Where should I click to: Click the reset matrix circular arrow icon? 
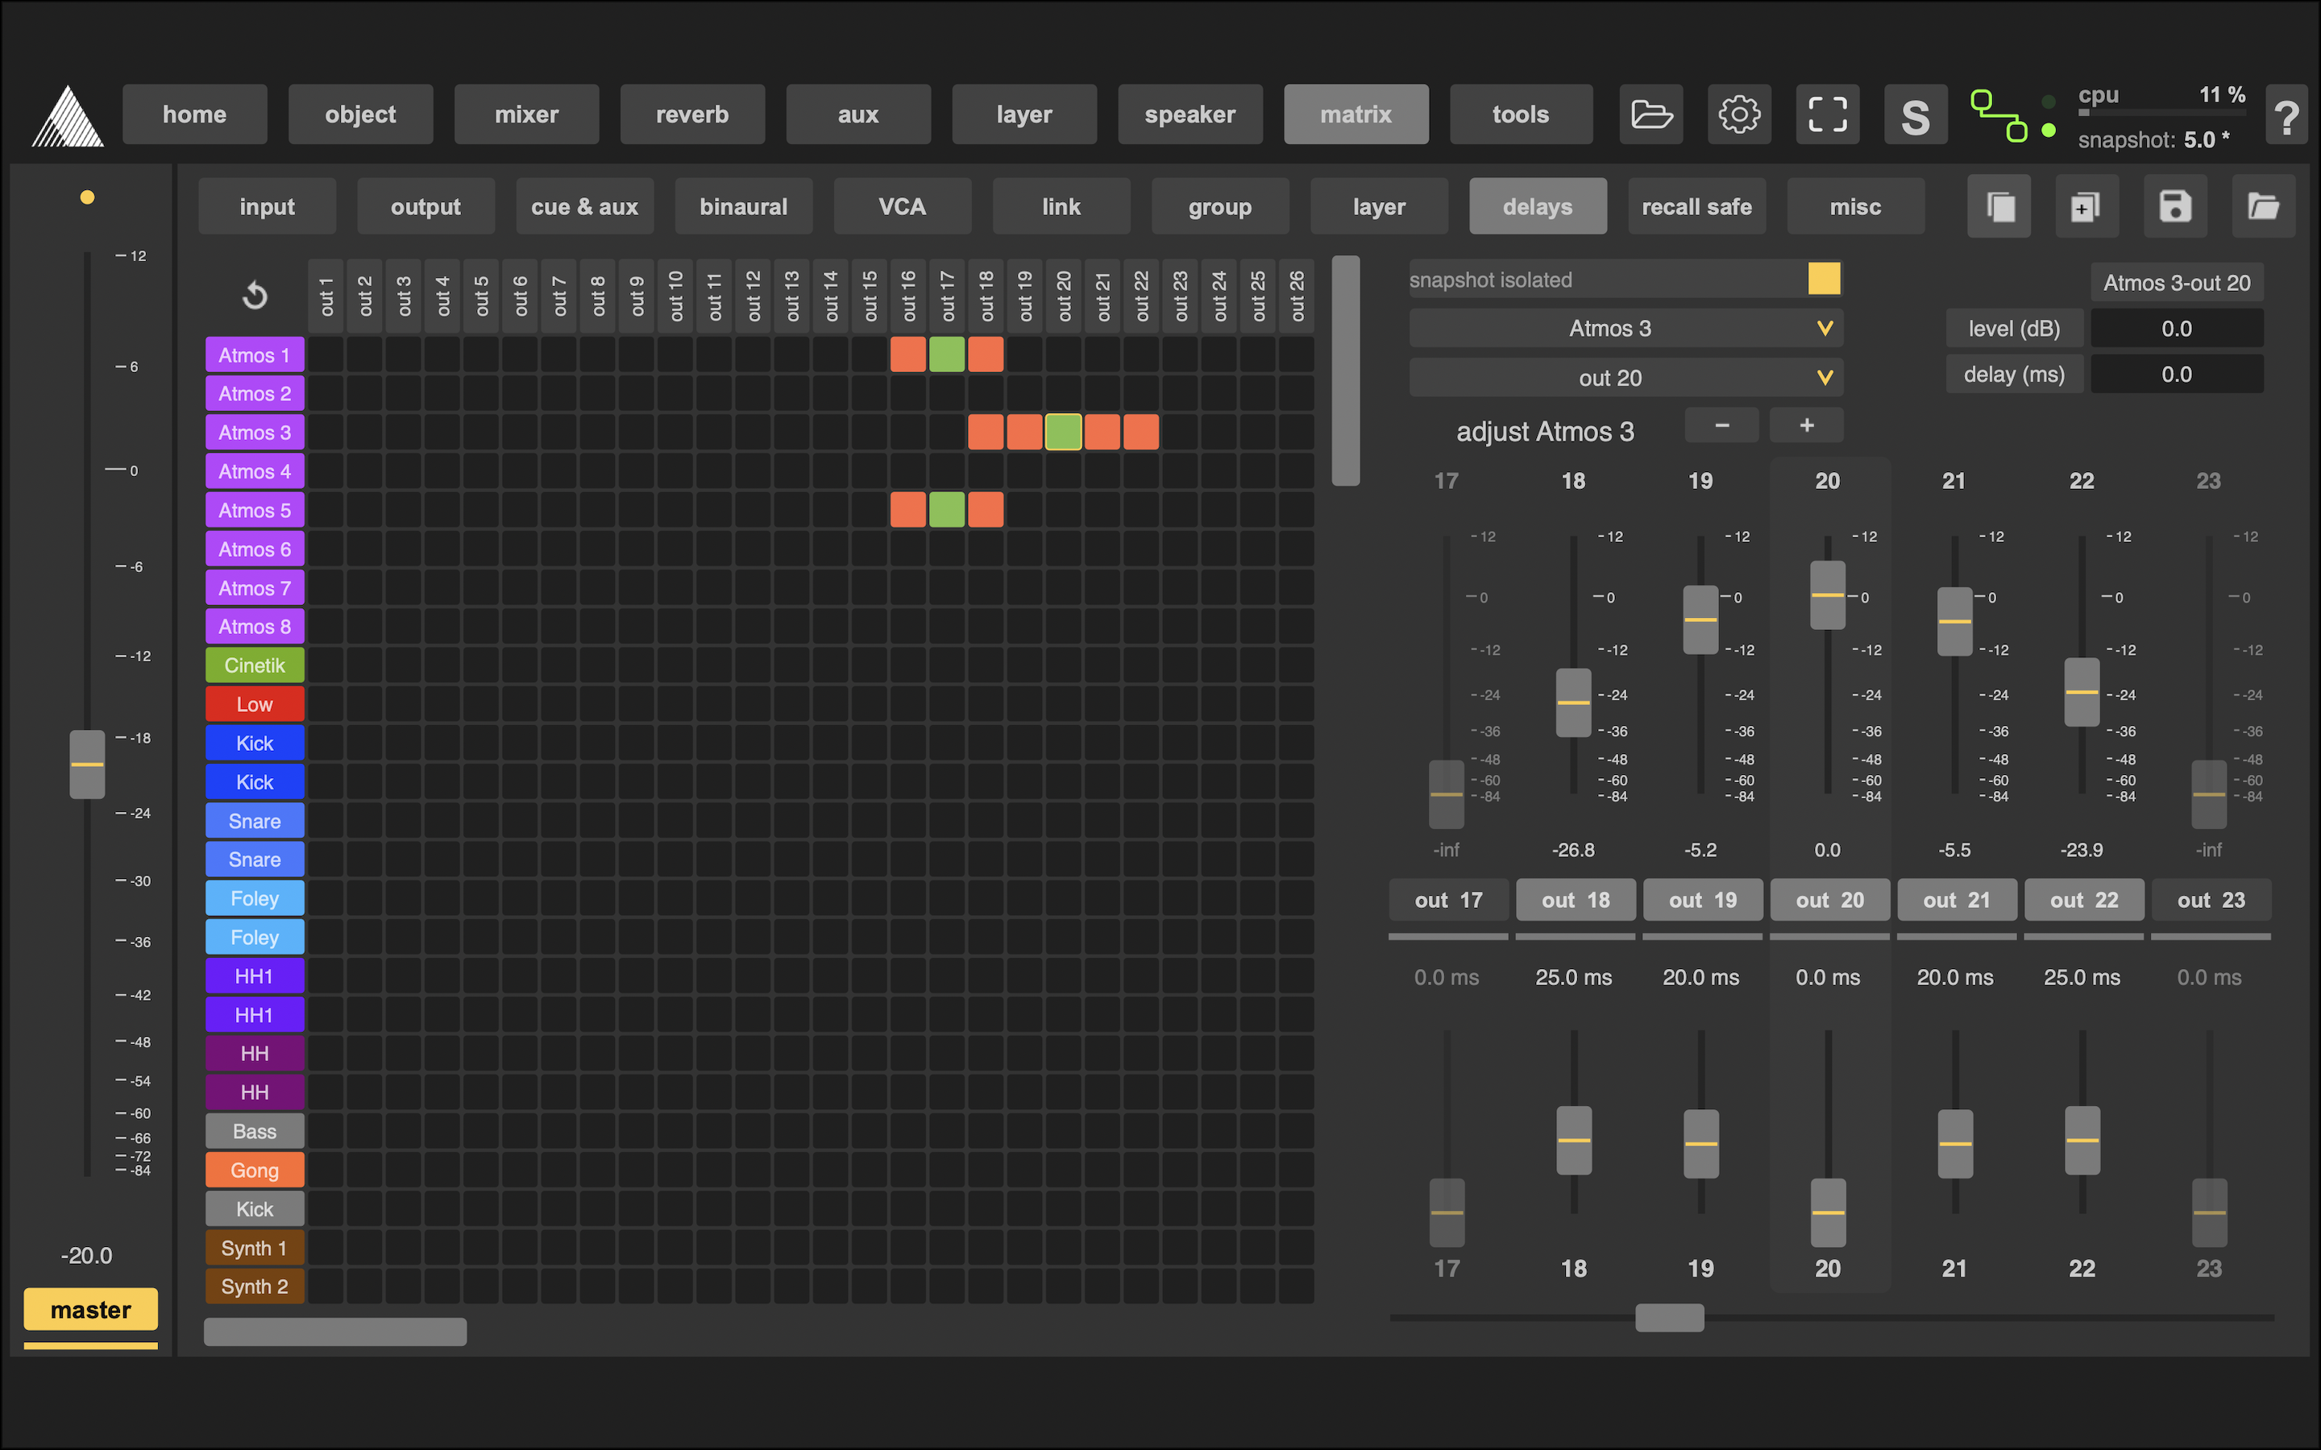coord(255,296)
